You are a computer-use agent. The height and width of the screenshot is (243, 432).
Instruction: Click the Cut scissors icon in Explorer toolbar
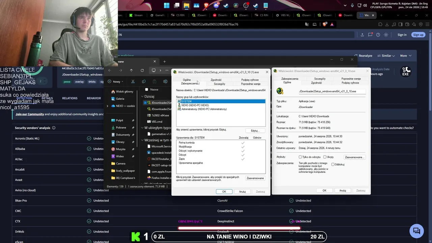(x=133, y=81)
